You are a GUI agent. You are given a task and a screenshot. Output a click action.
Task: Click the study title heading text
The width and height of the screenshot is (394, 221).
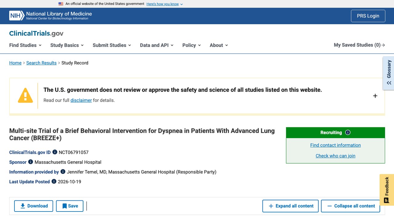pos(142,134)
